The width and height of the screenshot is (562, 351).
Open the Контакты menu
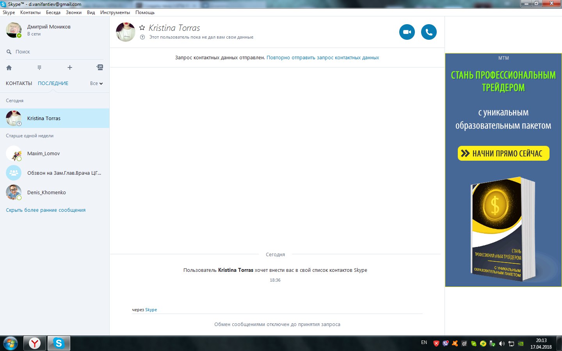(30, 12)
